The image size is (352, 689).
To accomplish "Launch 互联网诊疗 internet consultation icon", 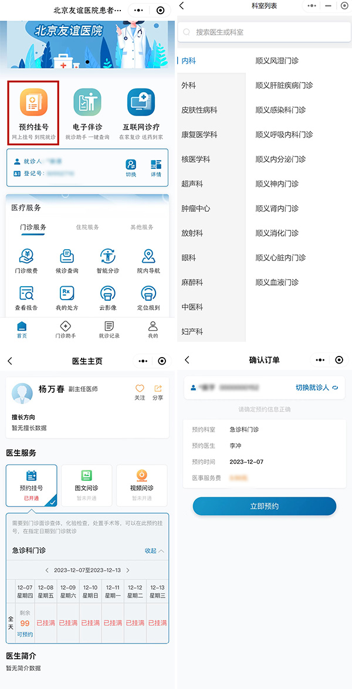I will (x=141, y=104).
